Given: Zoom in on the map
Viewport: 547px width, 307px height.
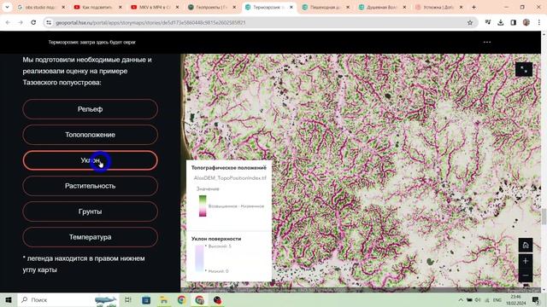Looking at the screenshot, I should tap(526, 261).
